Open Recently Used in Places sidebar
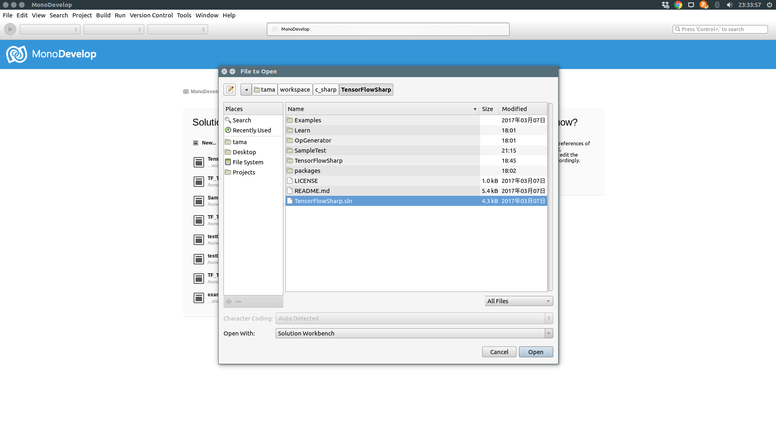Image resolution: width=776 pixels, height=436 pixels. click(x=253, y=130)
